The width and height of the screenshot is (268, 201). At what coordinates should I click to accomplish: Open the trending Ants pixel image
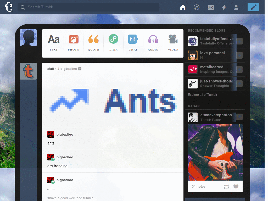(x=113, y=100)
